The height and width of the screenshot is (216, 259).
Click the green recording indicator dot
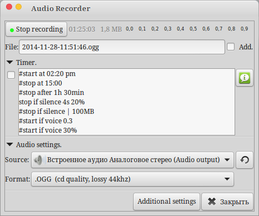point(12,30)
